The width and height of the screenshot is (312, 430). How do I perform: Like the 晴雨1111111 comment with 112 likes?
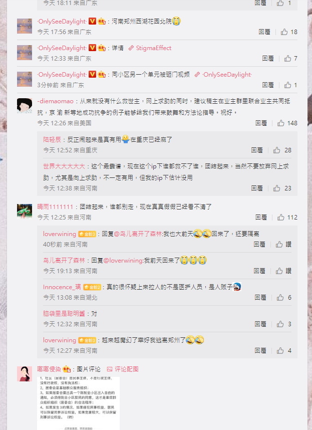(281, 218)
